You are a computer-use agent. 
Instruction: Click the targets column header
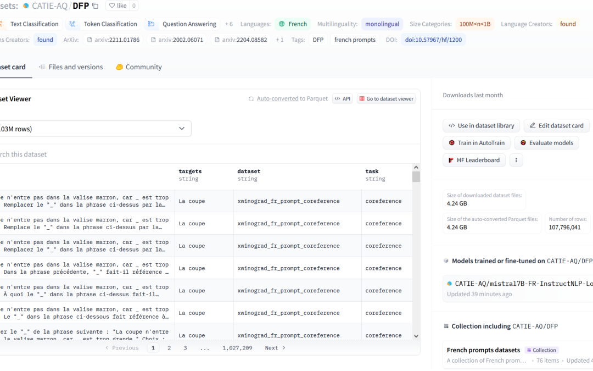click(x=204, y=175)
